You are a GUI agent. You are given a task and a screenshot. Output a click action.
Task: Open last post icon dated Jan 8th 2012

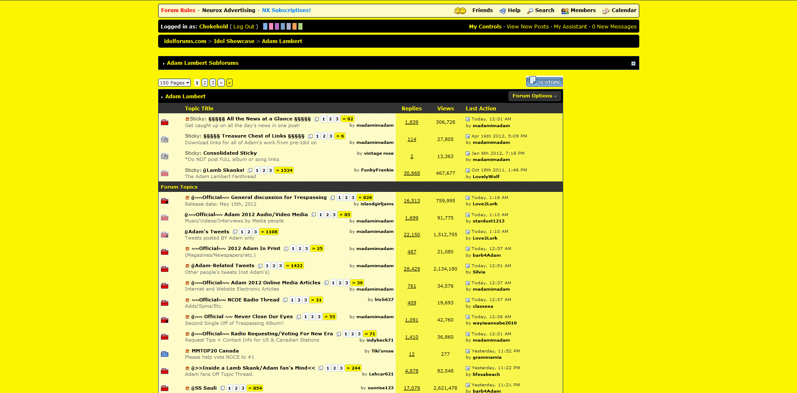(468, 153)
